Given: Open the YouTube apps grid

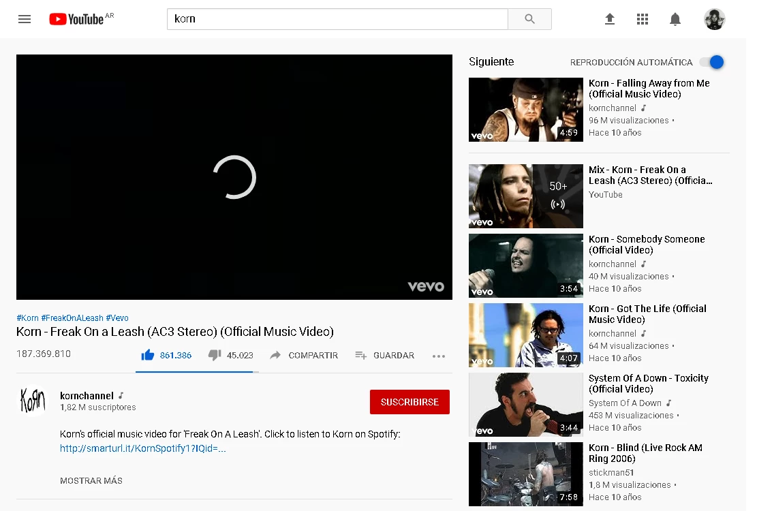Looking at the screenshot, I should 642,19.
